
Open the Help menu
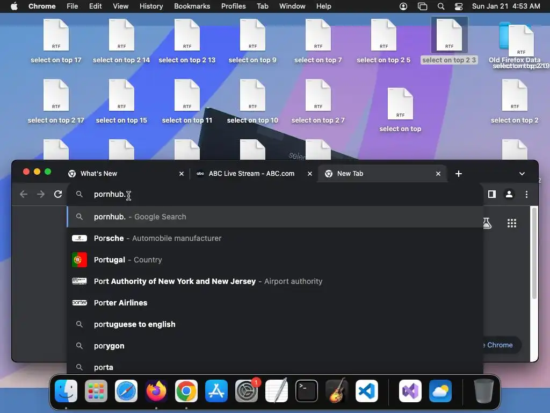click(323, 6)
